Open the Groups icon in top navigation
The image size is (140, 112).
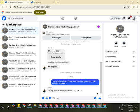point(76,18)
